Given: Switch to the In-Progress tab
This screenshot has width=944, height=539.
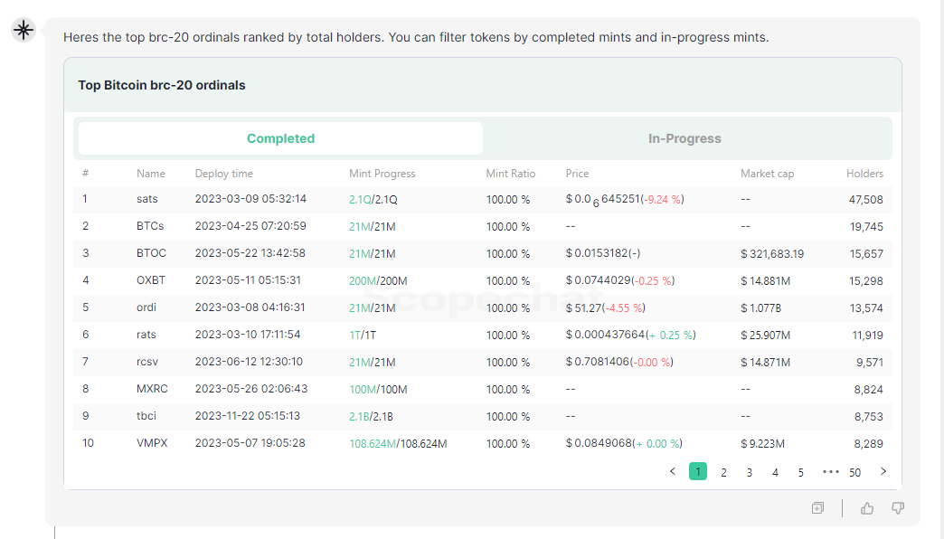Looking at the screenshot, I should 684,138.
